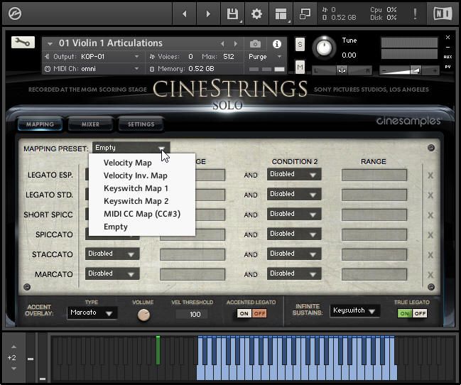Switch to the Settings tab
This screenshot has width=461, height=385.
141,124
